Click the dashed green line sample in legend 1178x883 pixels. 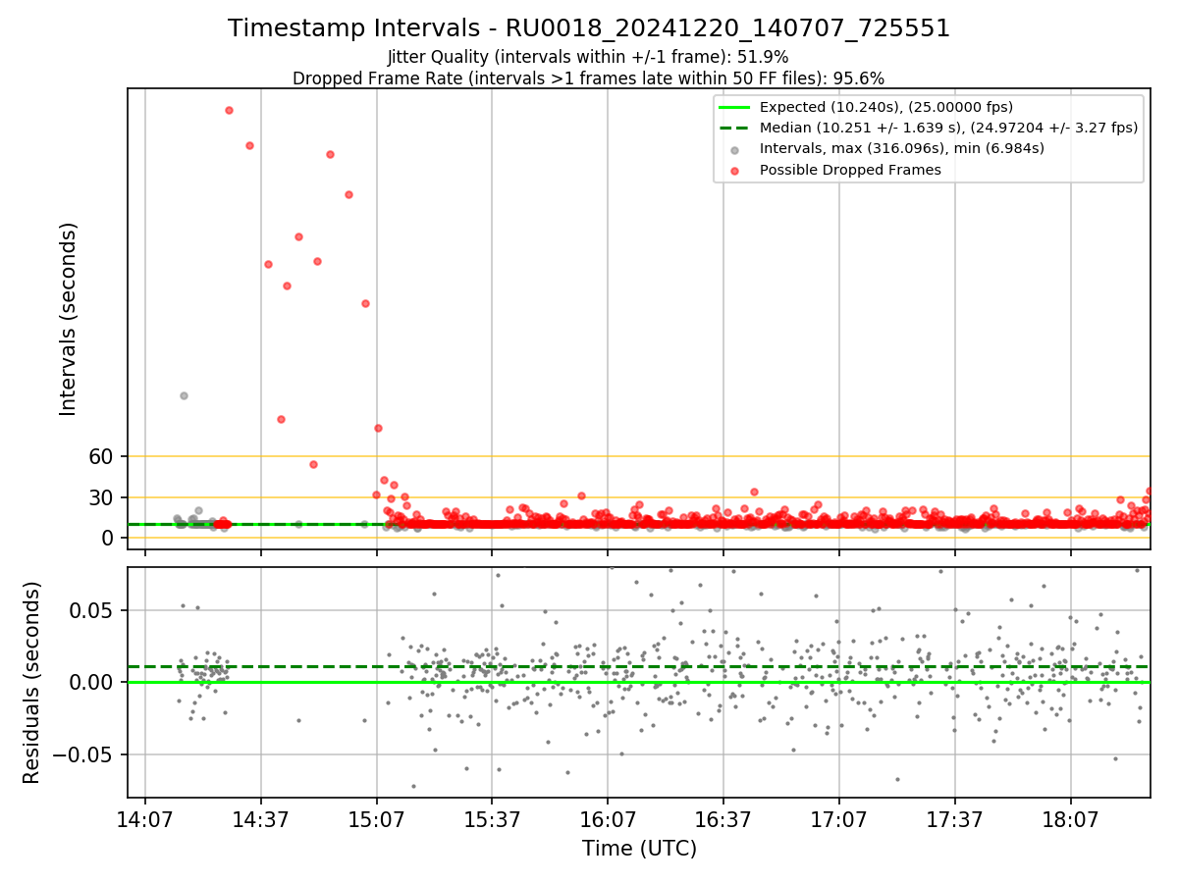pyautogui.click(x=734, y=128)
